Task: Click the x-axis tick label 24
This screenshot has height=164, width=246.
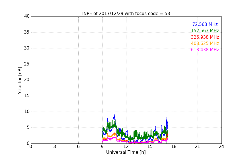Action: pos(221,147)
